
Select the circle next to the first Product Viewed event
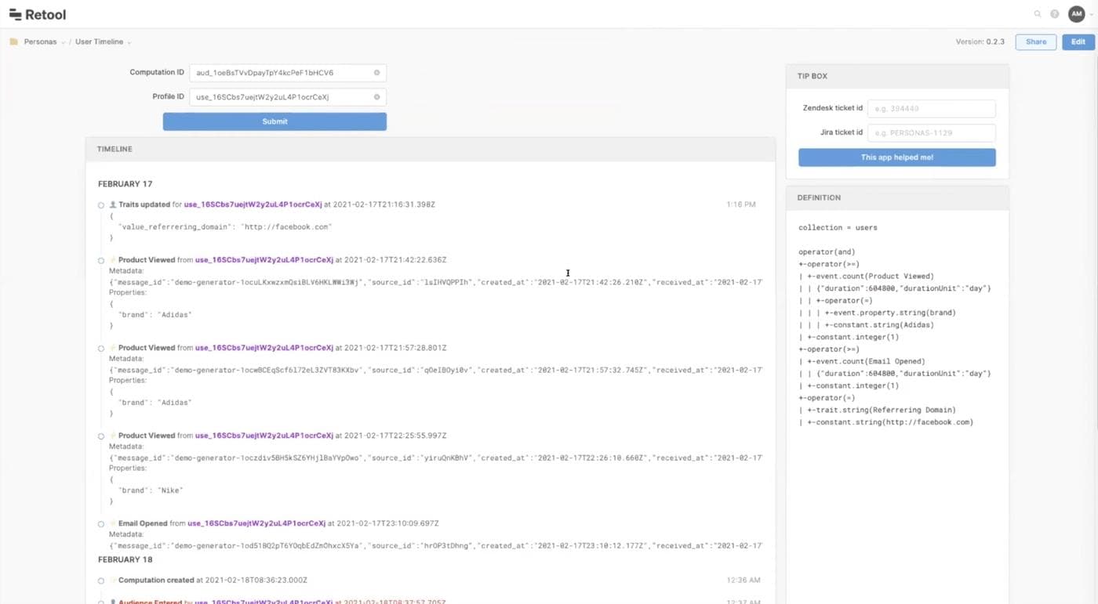pos(101,260)
